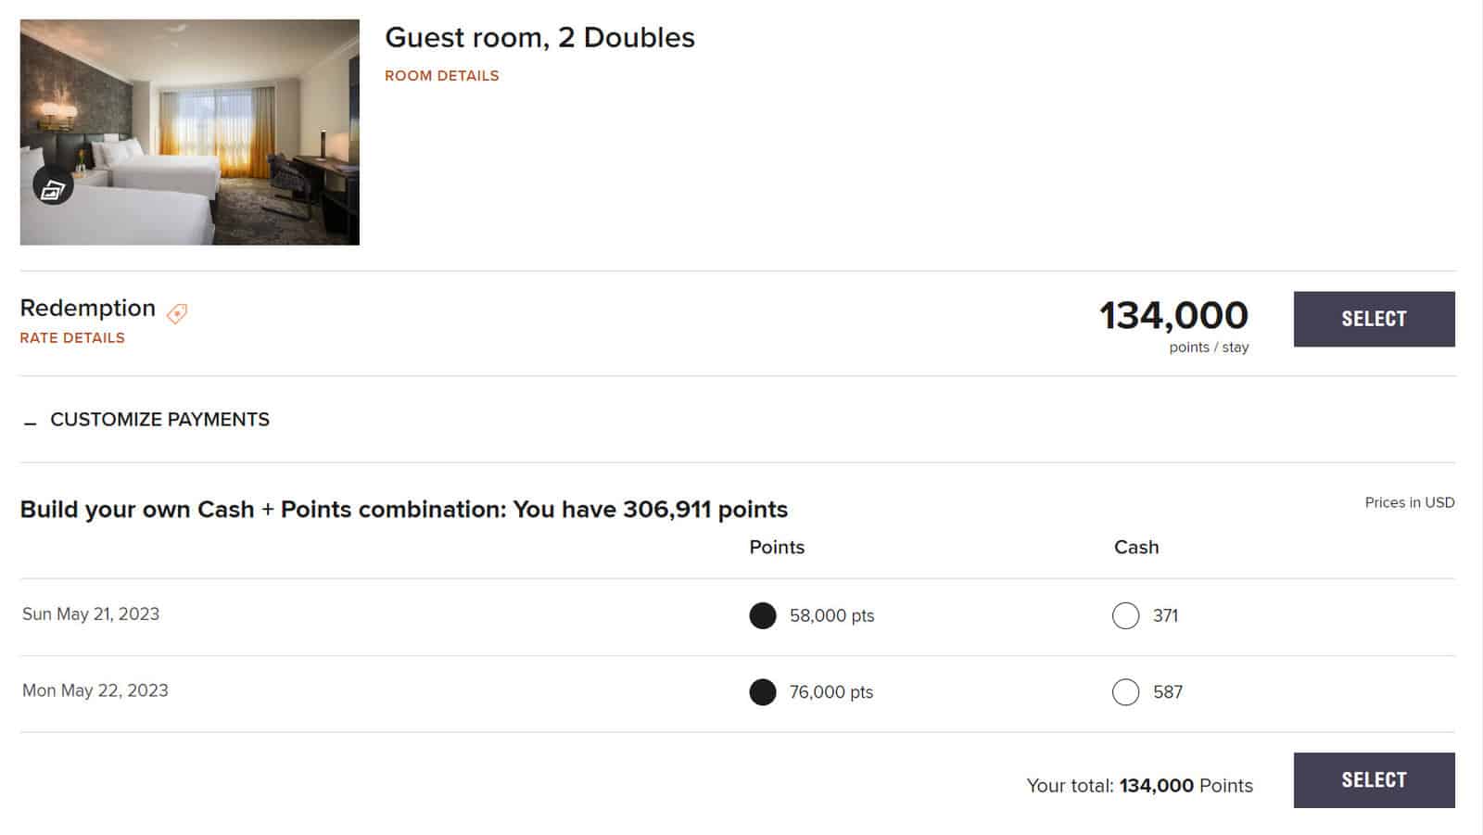
Task: Select 76,000 pts for Mon May 22
Action: pos(763,692)
